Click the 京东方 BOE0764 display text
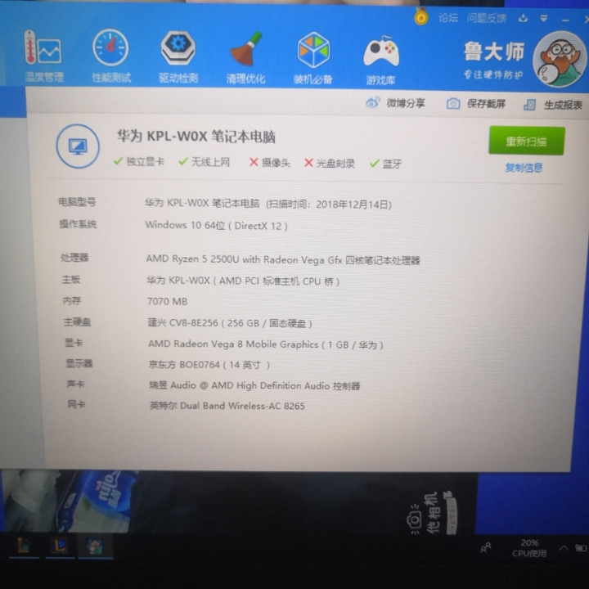Image resolution: width=589 pixels, height=589 pixels. (x=209, y=365)
